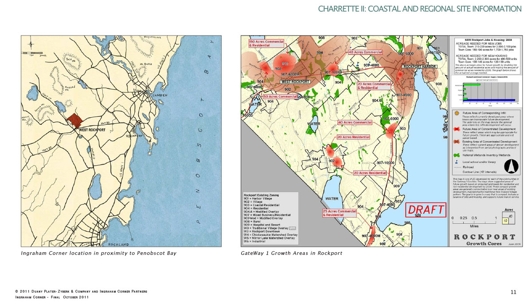Click the Existing Area of Concentrated Development symbol
Image resolution: width=532 pixels, height=301 pixels.
(456, 142)
